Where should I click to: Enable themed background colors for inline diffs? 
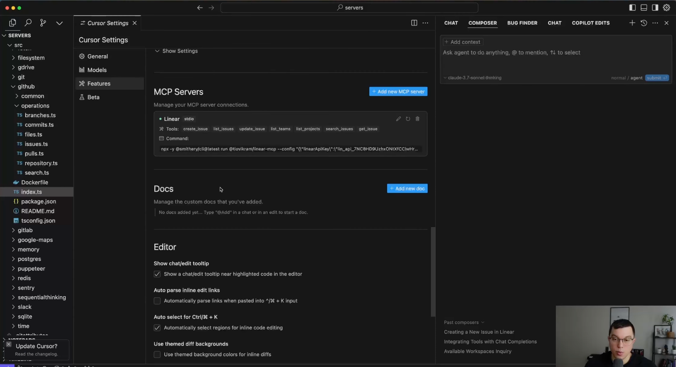coord(157,354)
